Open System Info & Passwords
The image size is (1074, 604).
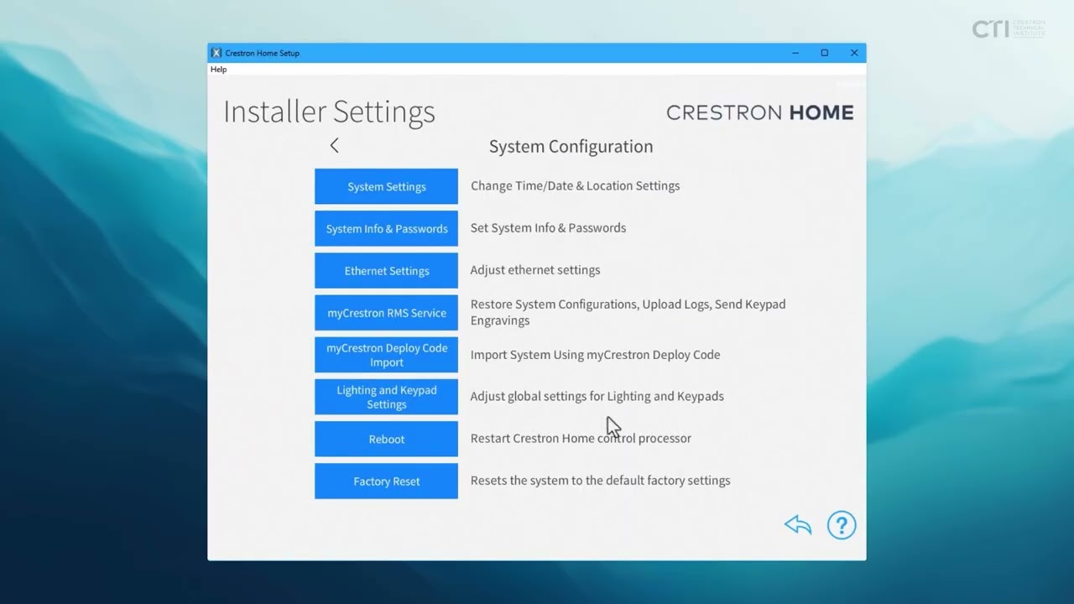(x=386, y=228)
